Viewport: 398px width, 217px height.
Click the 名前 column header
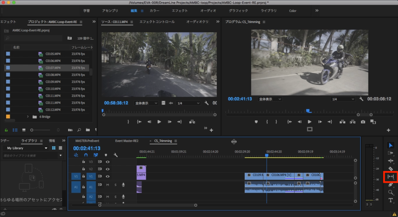point(16,47)
